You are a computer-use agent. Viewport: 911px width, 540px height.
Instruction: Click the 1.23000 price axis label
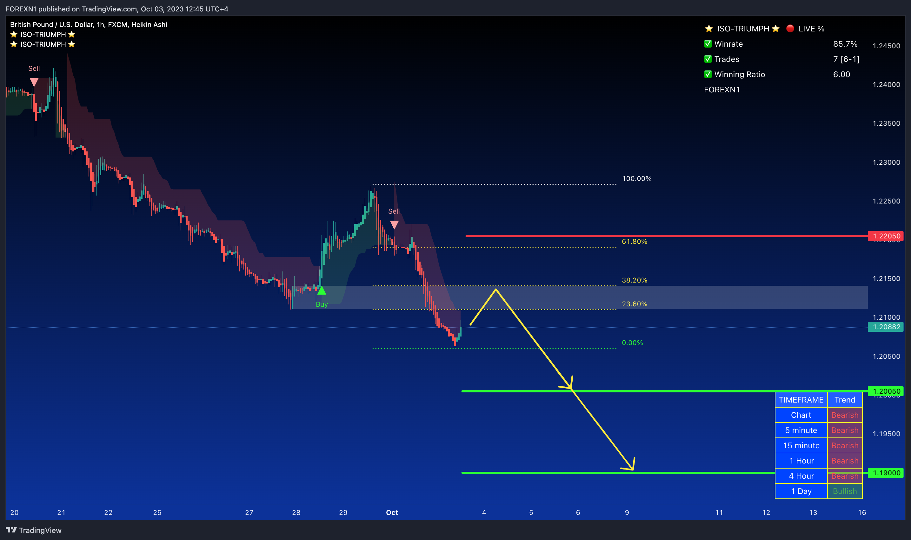886,162
